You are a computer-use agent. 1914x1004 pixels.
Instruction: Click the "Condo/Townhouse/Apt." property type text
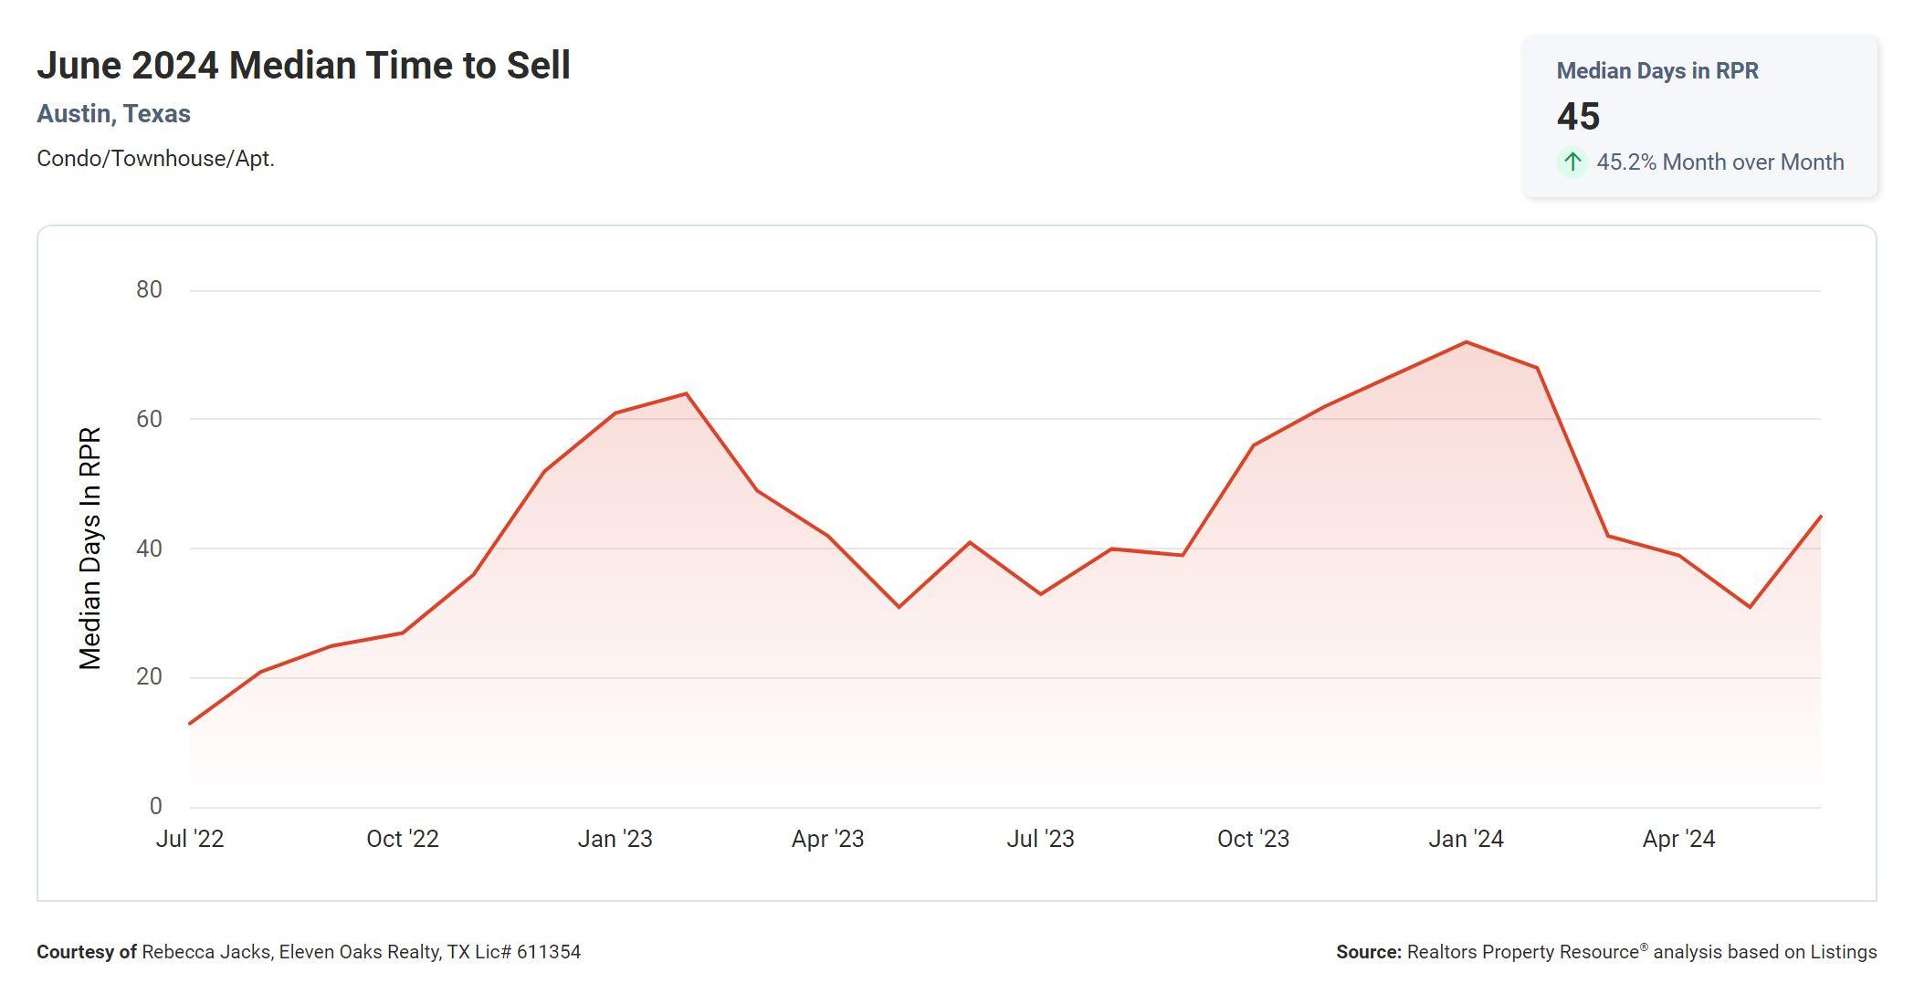155,159
